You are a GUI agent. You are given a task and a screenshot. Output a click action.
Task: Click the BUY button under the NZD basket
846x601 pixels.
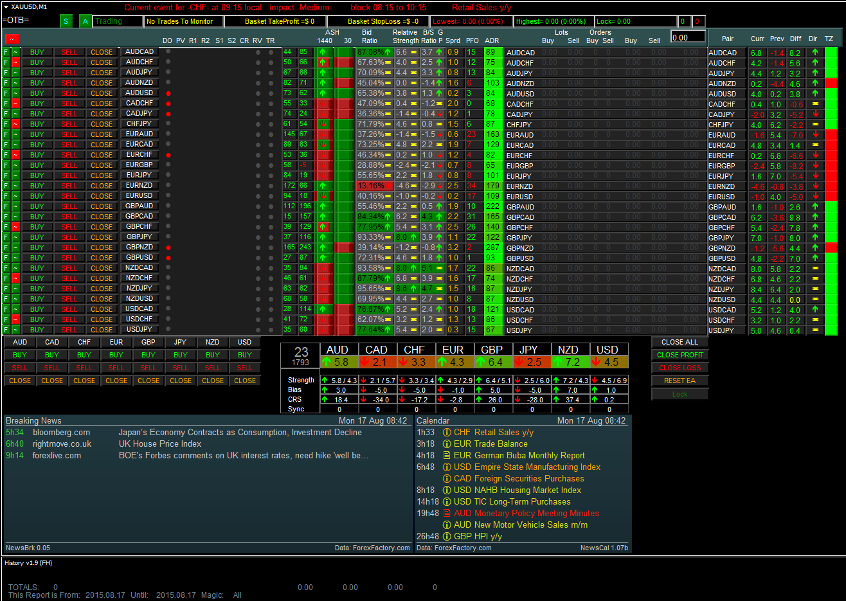click(x=213, y=355)
